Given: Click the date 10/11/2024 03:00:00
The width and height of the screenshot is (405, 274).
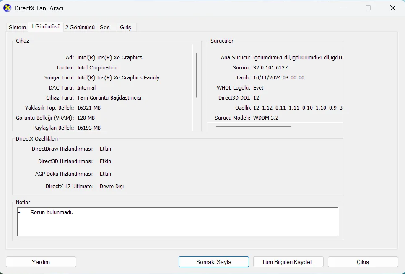Looking at the screenshot, I should coord(279,77).
